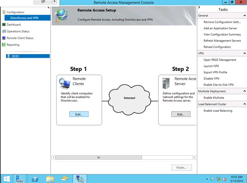Click View Configuration Summary
This screenshot has height=183, width=247.
click(x=222, y=35)
